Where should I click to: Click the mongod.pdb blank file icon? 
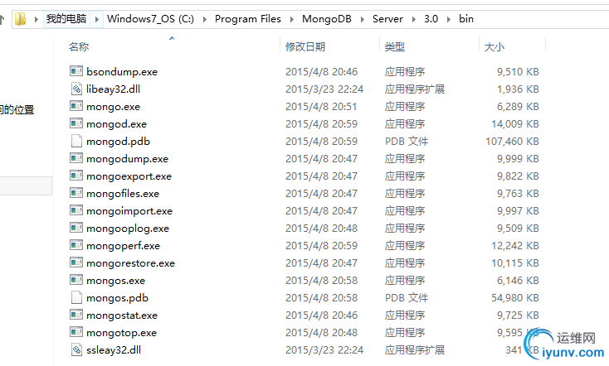76,141
